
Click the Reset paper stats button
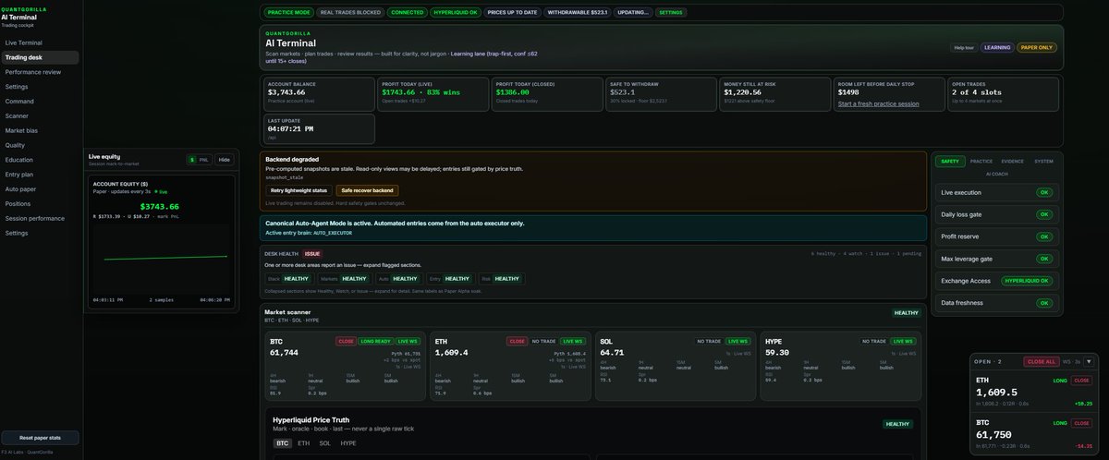40,438
